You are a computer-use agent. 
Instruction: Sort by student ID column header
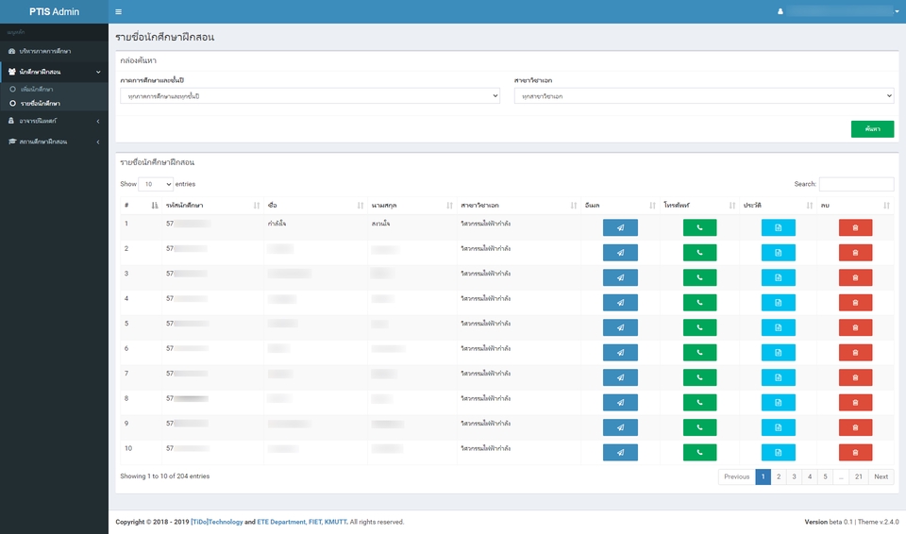[212, 205]
